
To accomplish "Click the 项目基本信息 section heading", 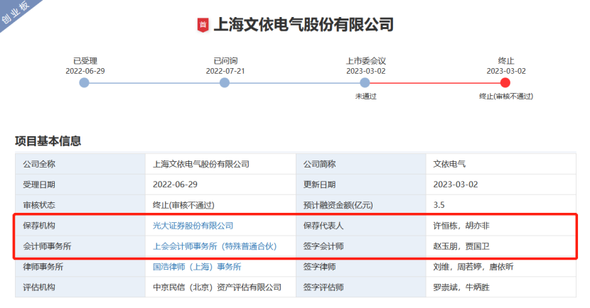I will pyautogui.click(x=48, y=141).
